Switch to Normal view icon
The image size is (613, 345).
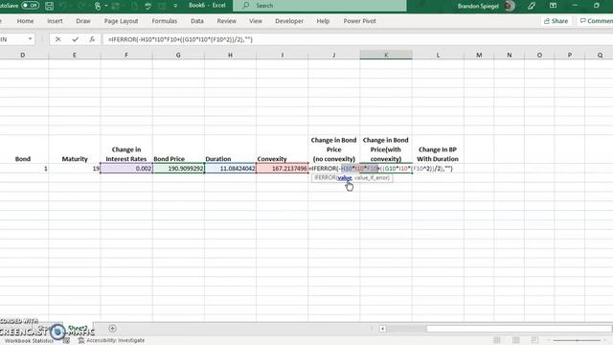tap(497, 340)
